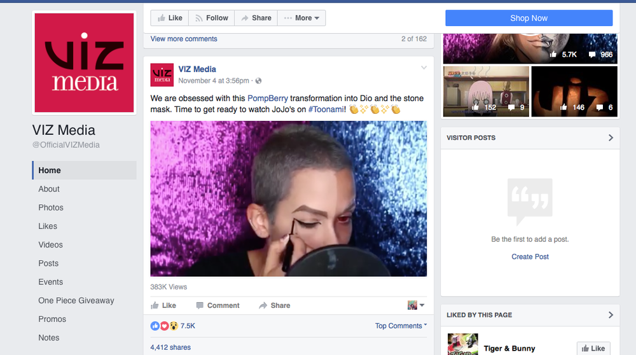Open the like reaction icon
Viewport: 636px width, 355px height.
(155, 326)
